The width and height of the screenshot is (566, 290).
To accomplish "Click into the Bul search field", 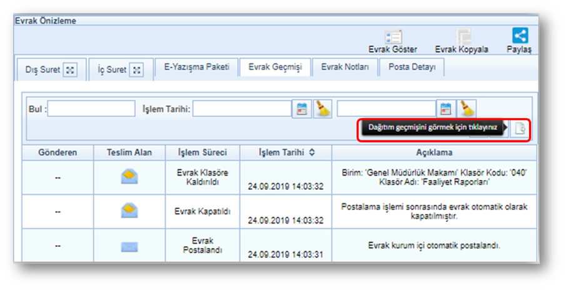I will click(x=91, y=109).
